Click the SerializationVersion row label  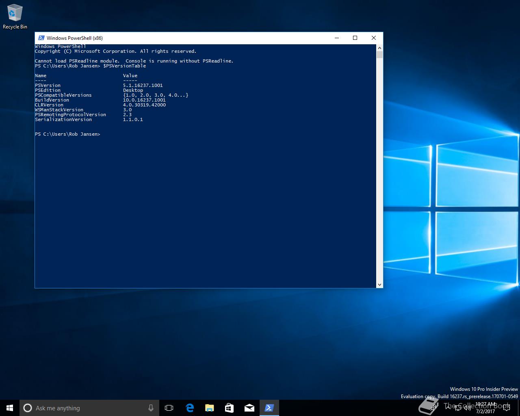click(x=63, y=119)
